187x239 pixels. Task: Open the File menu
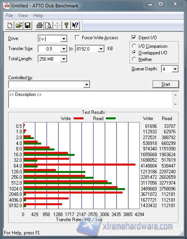tap(9, 16)
